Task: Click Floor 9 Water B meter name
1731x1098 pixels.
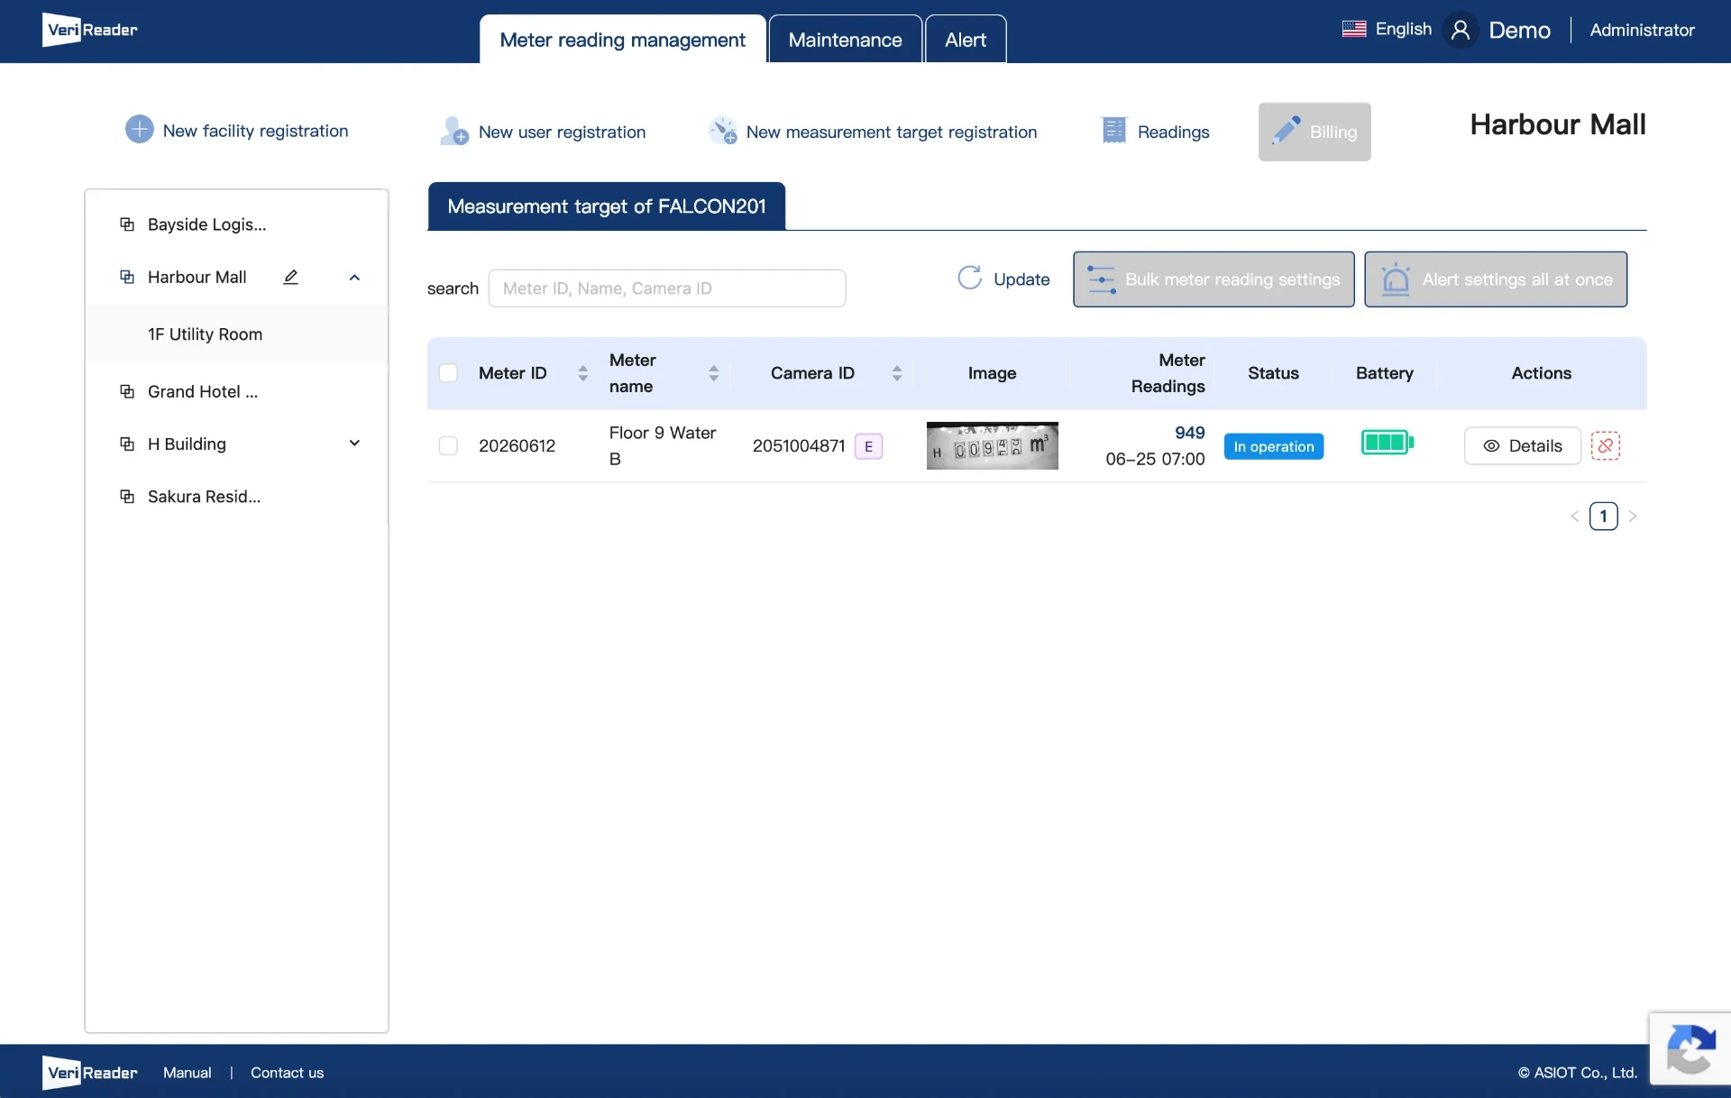Action: [x=663, y=446]
